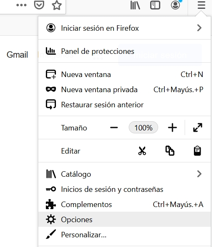This screenshot has width=212, height=247.
Task: Bookmark this page with the star
Action: (x=57, y=5)
